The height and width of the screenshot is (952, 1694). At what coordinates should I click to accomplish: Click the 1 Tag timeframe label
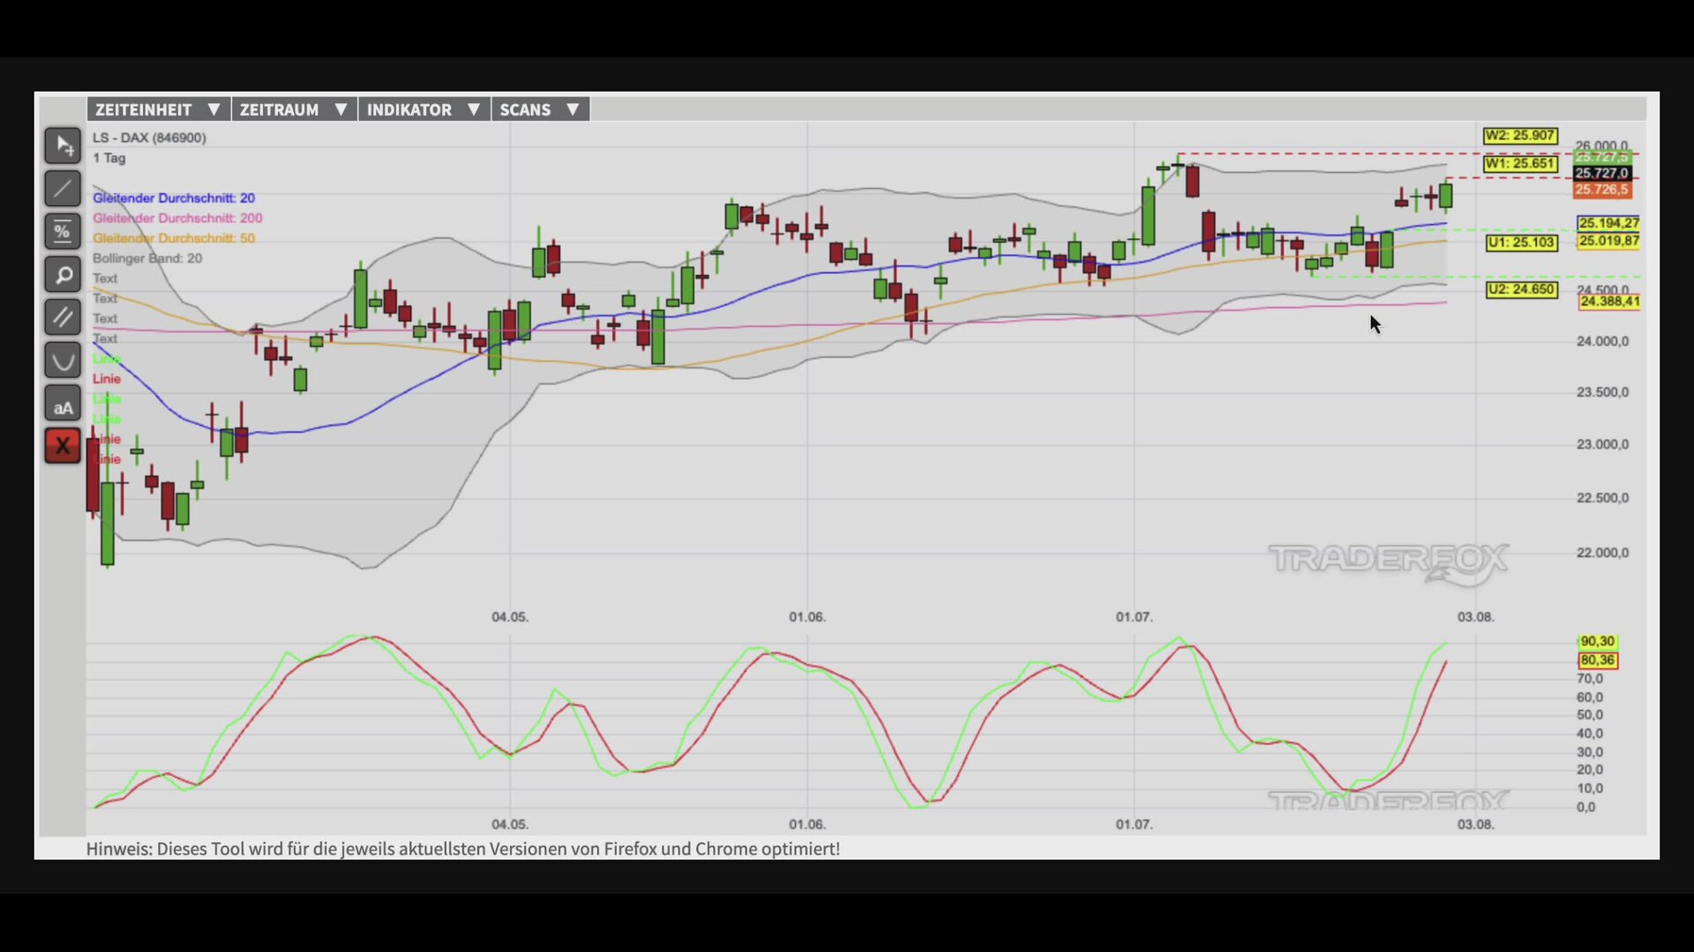click(x=109, y=158)
